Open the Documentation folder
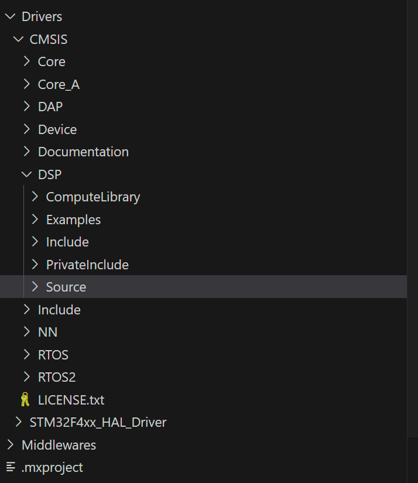 83,152
